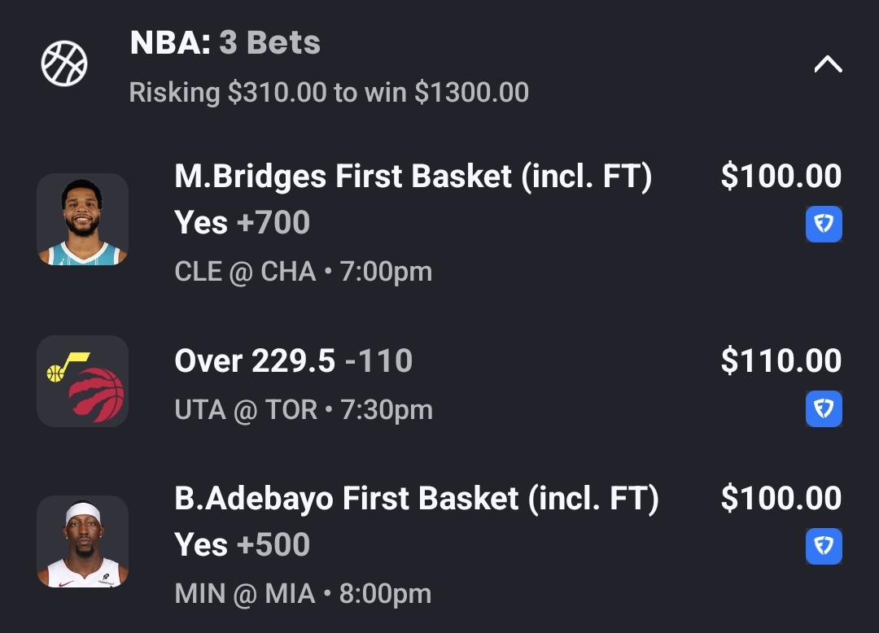Click the Yes +500 odds
This screenshot has width=879, height=633.
click(243, 544)
